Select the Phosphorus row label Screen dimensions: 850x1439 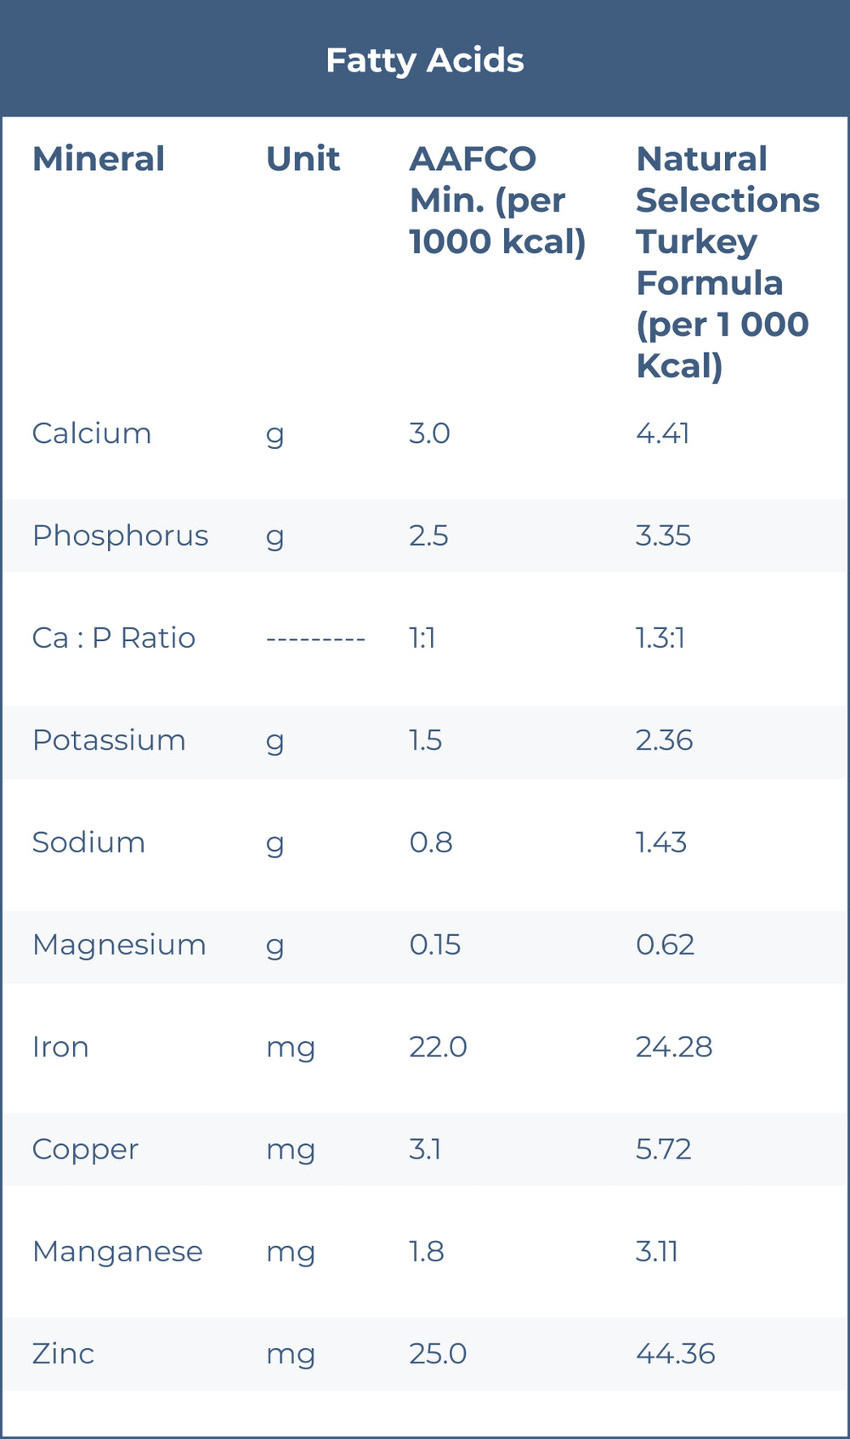coord(120,535)
